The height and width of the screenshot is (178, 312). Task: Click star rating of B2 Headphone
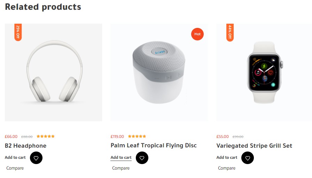[46, 137]
